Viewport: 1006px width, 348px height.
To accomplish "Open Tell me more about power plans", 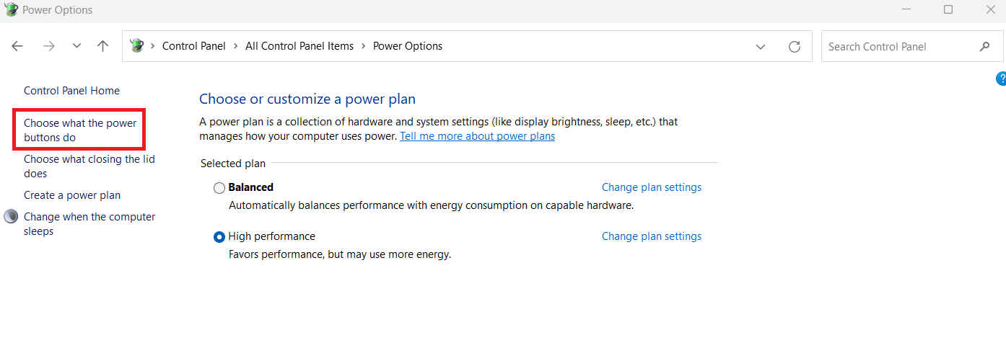I will [x=477, y=136].
